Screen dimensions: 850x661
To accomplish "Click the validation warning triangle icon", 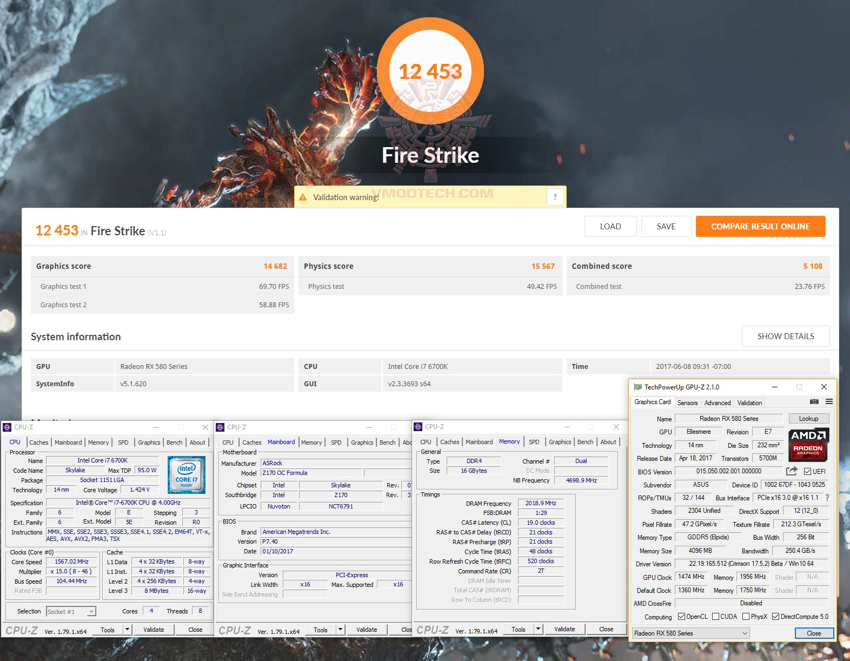I will (303, 197).
